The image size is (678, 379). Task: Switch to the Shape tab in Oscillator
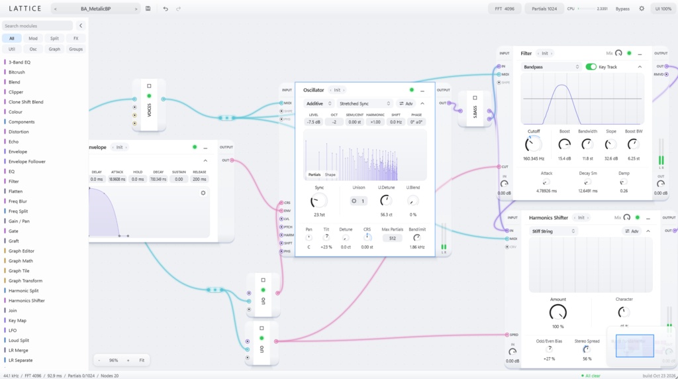pos(330,175)
